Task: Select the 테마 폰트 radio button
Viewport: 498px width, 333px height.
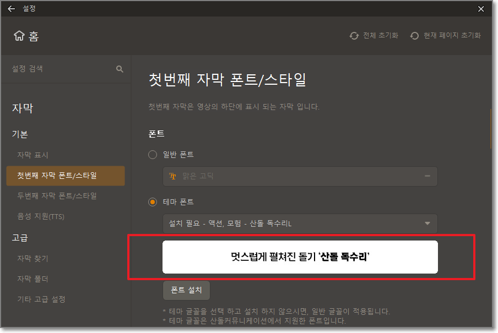Action: pos(152,201)
